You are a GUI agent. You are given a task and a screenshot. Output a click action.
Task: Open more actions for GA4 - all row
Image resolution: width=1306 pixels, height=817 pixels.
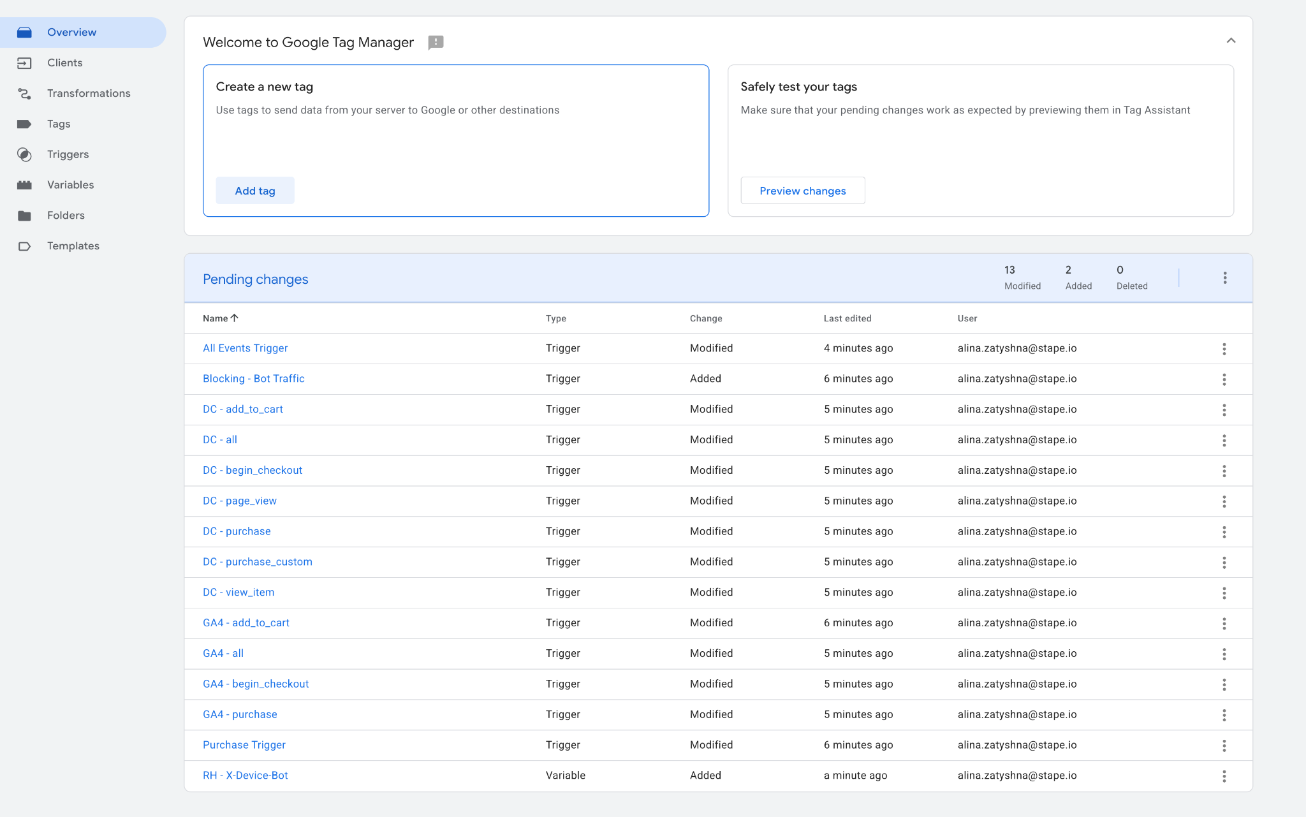(x=1224, y=654)
